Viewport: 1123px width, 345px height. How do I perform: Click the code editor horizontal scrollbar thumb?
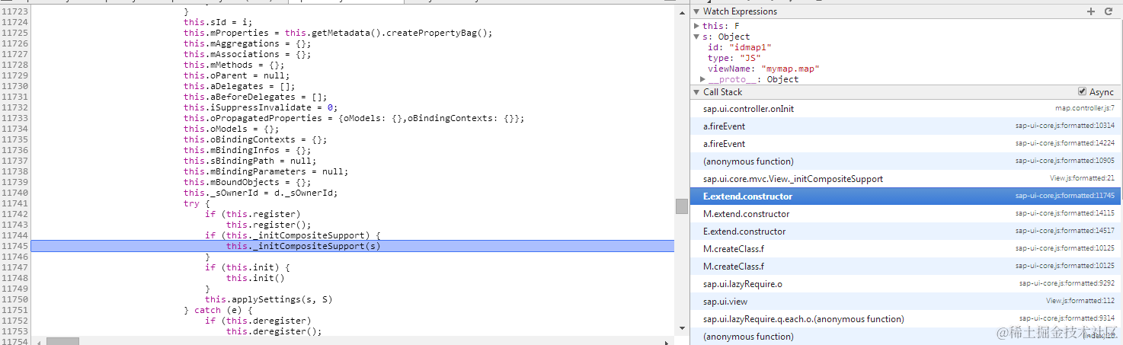click(62, 340)
